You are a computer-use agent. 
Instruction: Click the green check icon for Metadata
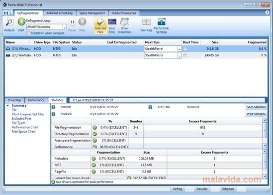[93, 159]
